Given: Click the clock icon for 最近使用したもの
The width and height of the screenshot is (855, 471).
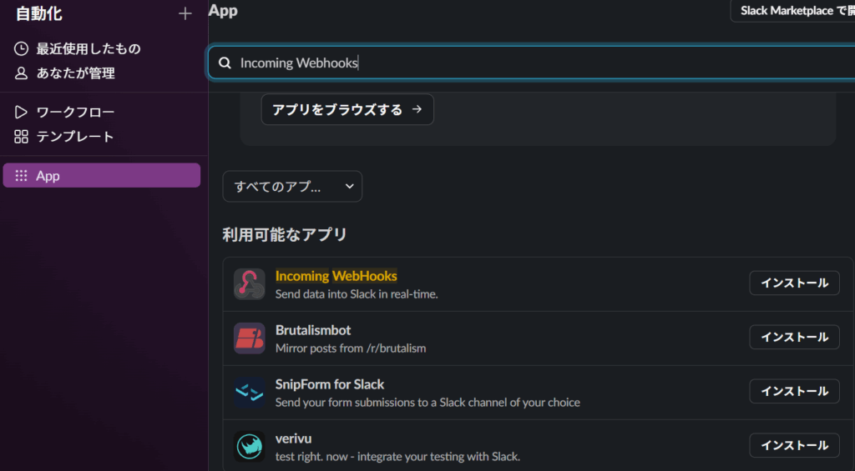Looking at the screenshot, I should pyautogui.click(x=21, y=49).
